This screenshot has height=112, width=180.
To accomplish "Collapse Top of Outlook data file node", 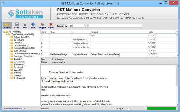I will [x=7, y=34].
